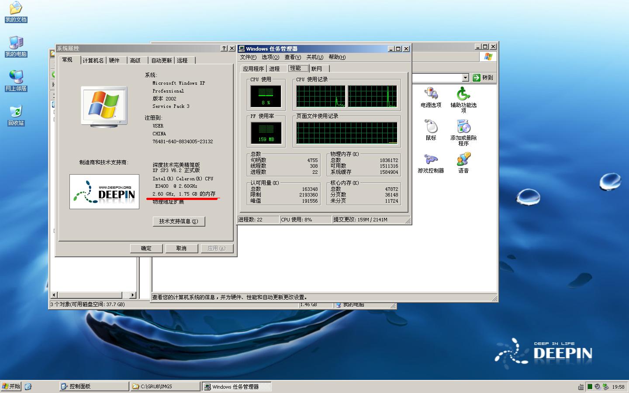Open the 电源选项 control panel icon
The height and width of the screenshot is (393, 629).
431,97
